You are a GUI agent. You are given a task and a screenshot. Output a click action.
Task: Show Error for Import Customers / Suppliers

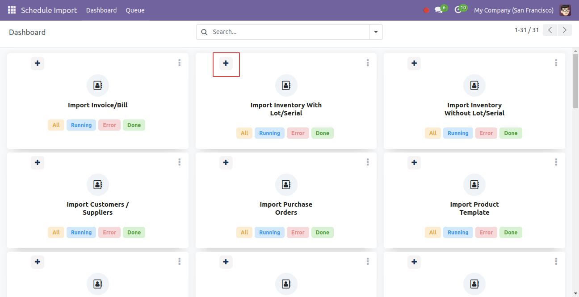pos(109,233)
